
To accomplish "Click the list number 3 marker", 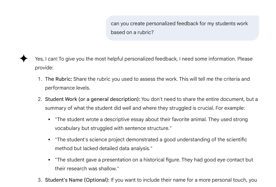I will click(40, 180).
